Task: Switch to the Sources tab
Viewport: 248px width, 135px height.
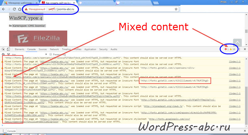Action: click(x=43, y=49)
